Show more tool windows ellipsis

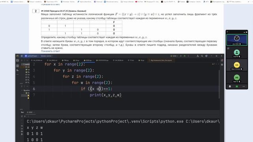coord(17,75)
